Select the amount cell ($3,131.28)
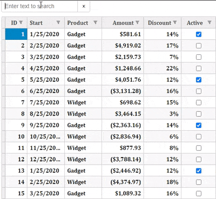Viewport: 216px width, 199px height. coord(123,91)
